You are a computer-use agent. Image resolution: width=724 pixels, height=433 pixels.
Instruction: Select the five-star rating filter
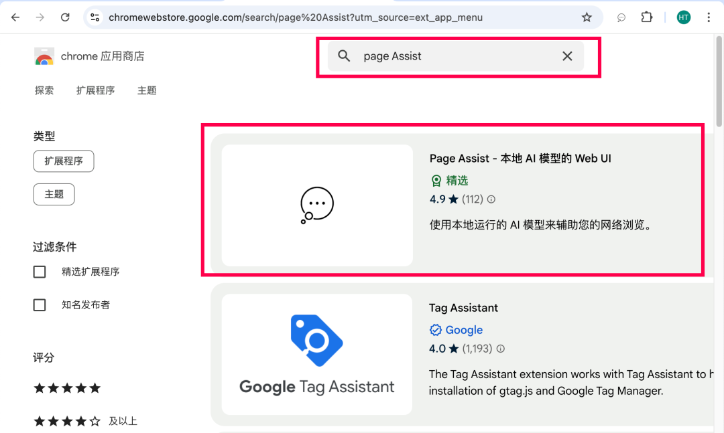(68, 387)
